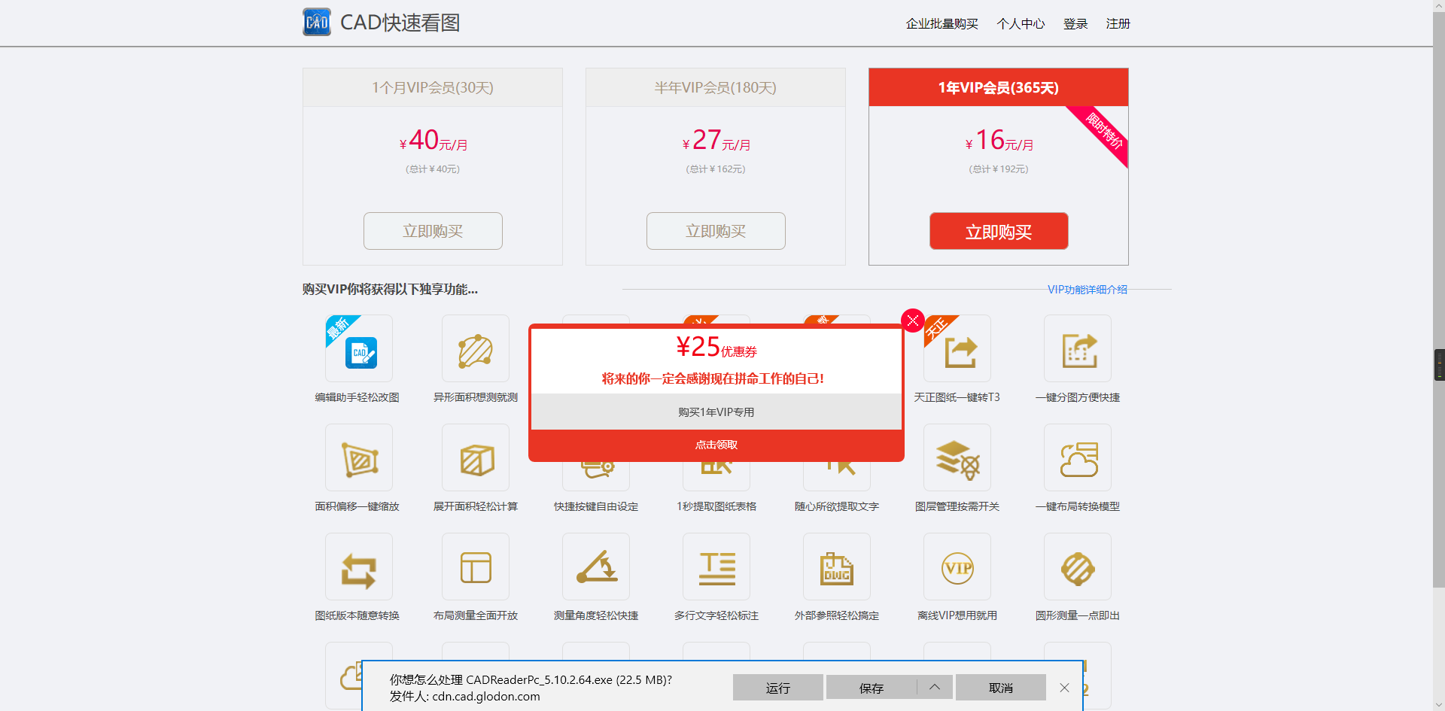
Task: Click the scroll down arrow
Action: pos(1438,705)
